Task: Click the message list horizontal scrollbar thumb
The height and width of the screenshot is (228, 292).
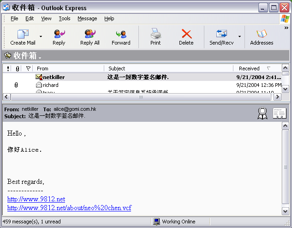Action: point(141,97)
